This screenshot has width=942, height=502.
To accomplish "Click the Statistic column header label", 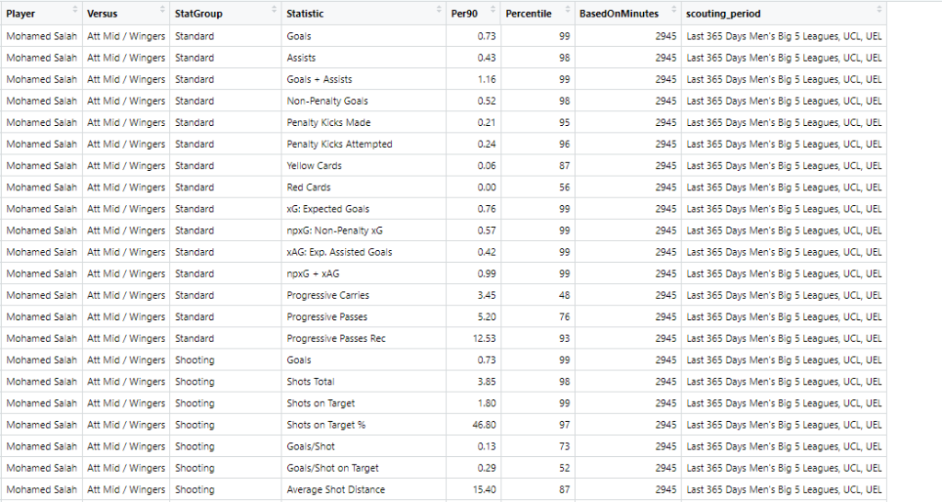I will click(x=304, y=14).
